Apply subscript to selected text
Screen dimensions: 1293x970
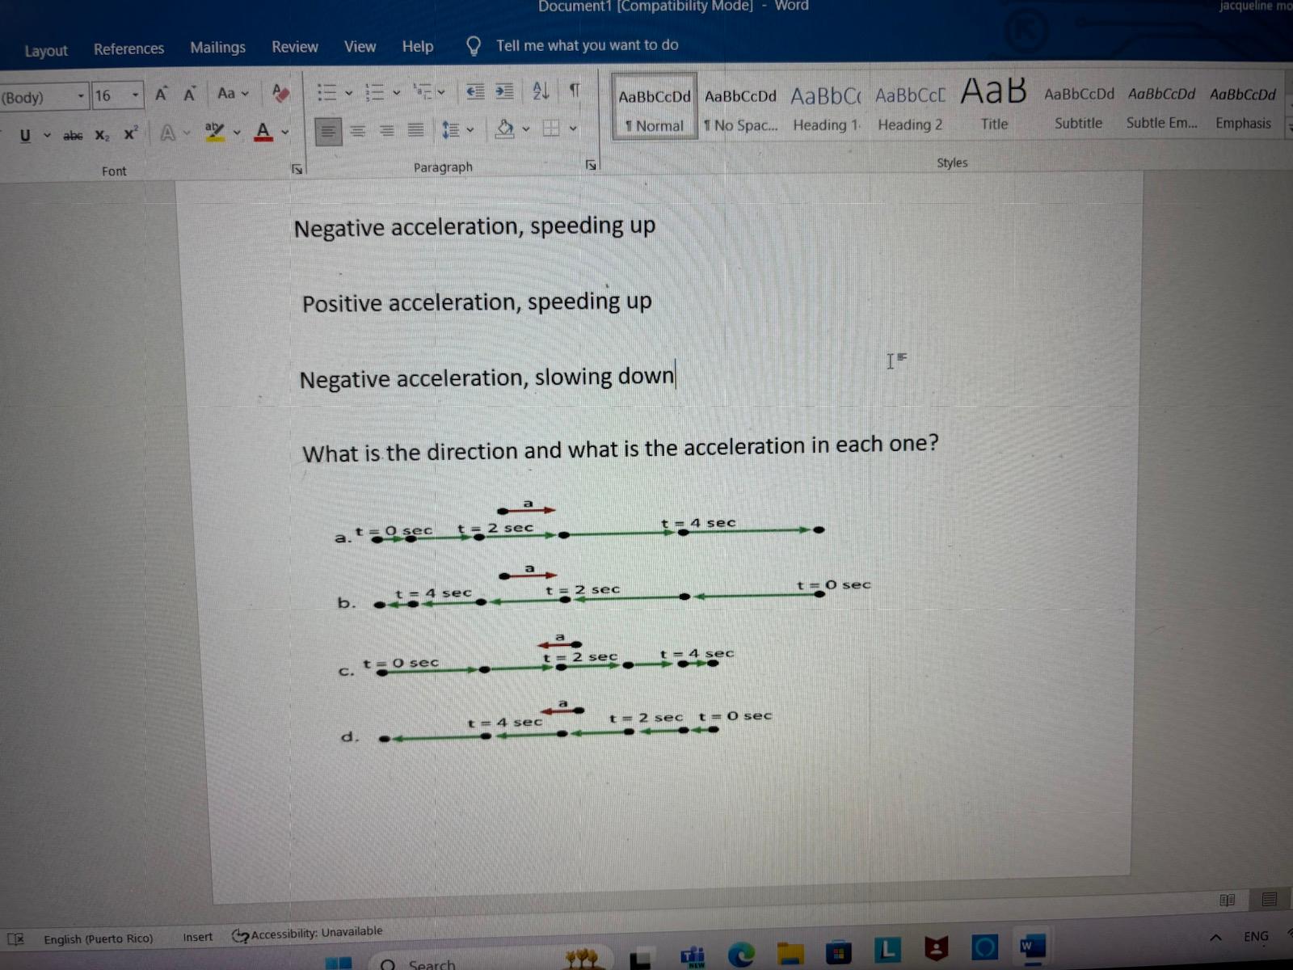[x=102, y=133]
